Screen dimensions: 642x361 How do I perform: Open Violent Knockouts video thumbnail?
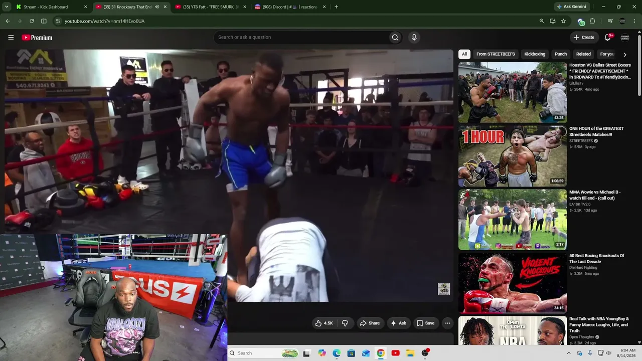[x=513, y=283]
